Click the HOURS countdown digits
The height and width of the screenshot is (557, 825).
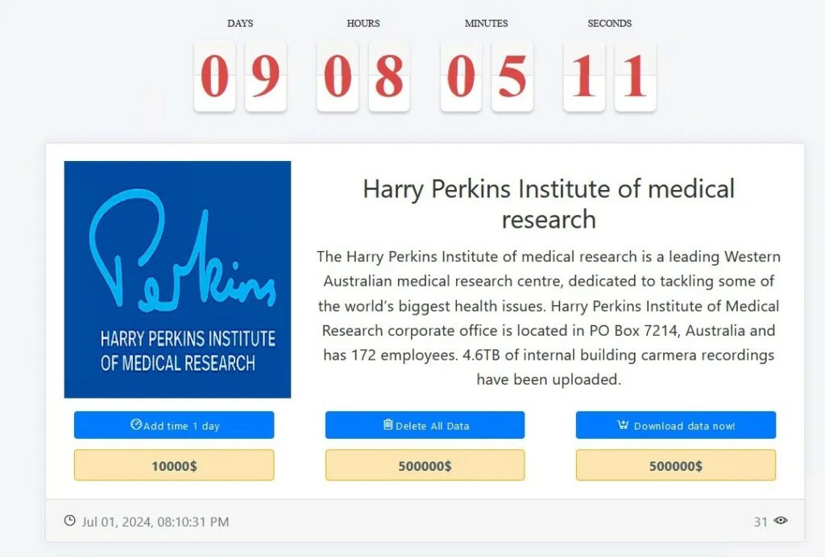363,76
